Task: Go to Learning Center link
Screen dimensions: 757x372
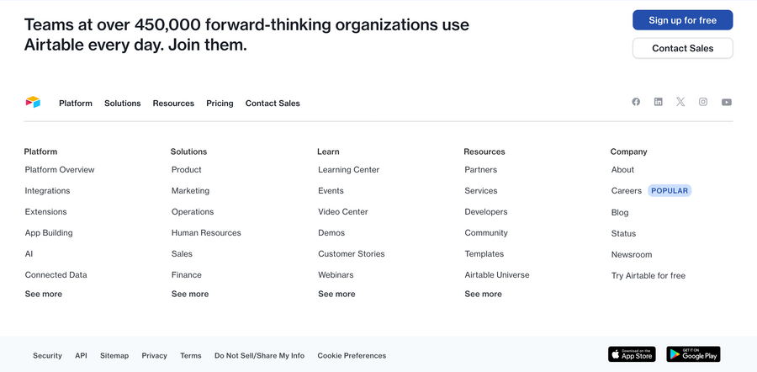Action: (x=348, y=170)
